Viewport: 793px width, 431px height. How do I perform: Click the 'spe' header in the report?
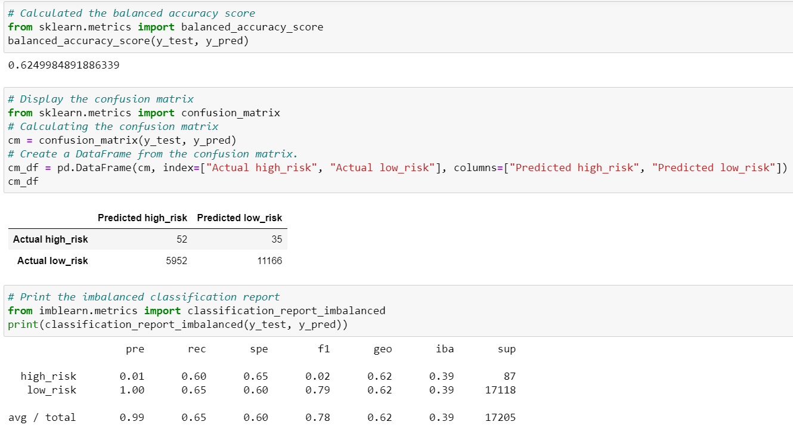pos(259,349)
